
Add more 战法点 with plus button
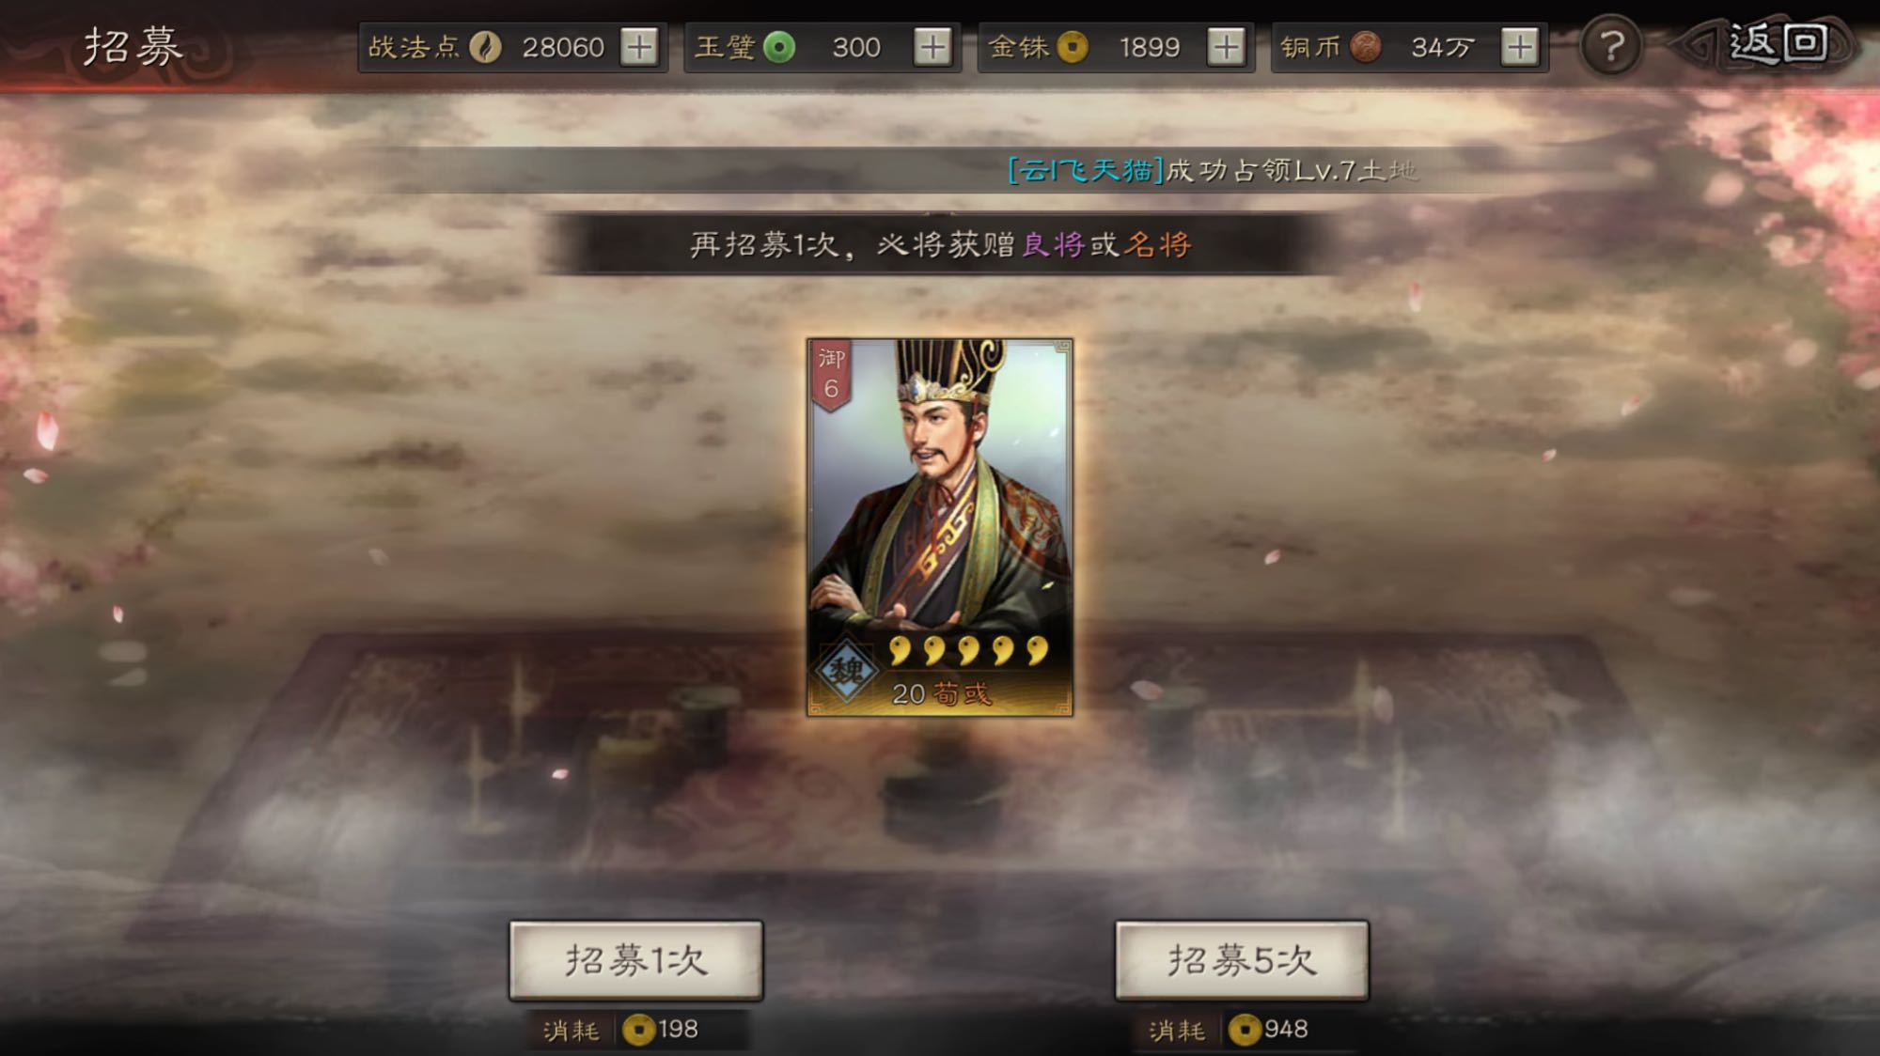639,47
